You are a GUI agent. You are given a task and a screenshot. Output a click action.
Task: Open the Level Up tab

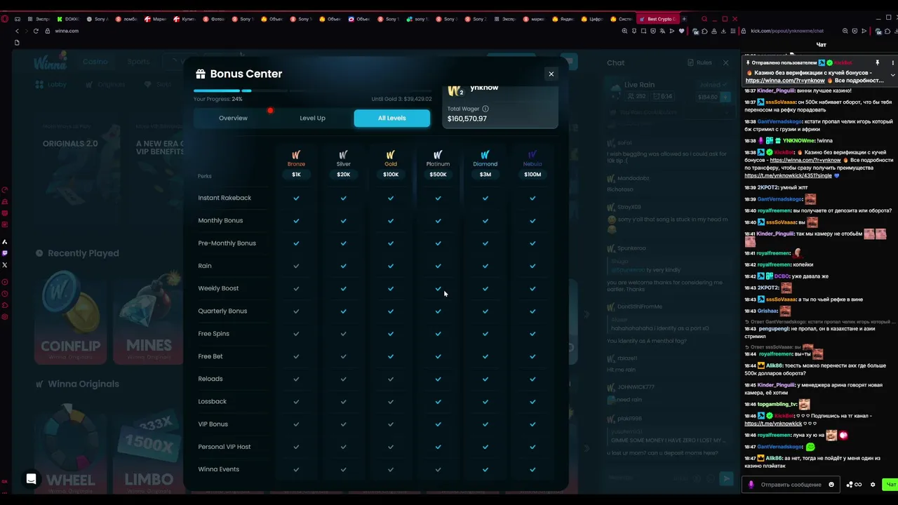(312, 118)
